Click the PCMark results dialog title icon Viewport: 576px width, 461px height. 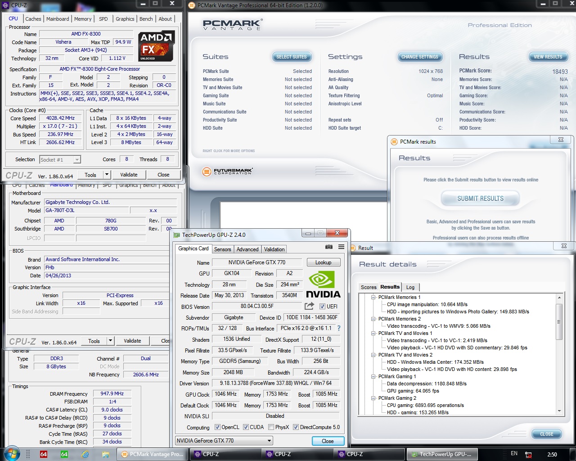[x=394, y=141]
